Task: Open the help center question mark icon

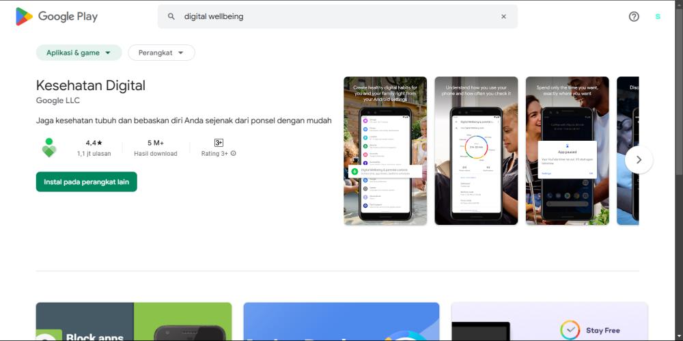Action: [634, 16]
